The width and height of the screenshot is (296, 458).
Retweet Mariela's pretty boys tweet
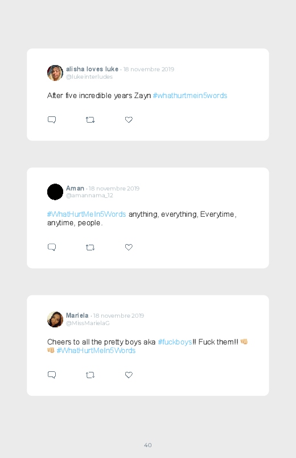pyautogui.click(x=90, y=375)
